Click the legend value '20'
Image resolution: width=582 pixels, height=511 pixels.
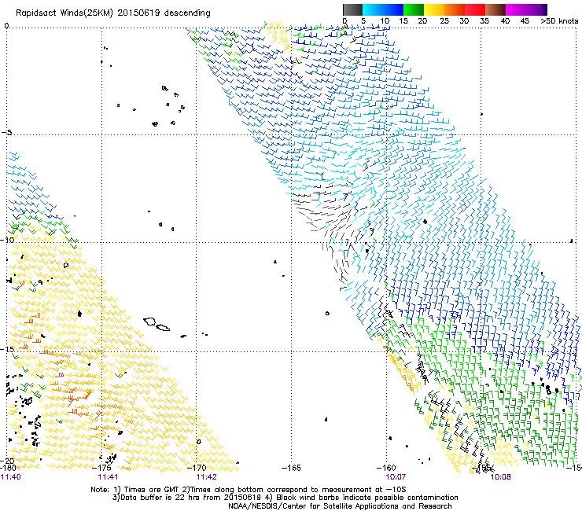click(423, 21)
